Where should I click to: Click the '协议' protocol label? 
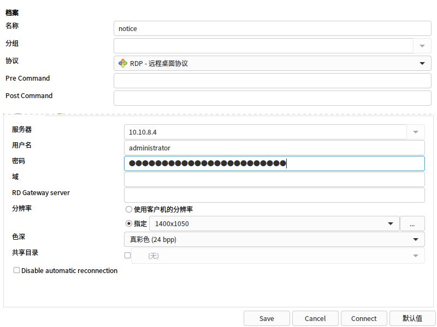12,60
